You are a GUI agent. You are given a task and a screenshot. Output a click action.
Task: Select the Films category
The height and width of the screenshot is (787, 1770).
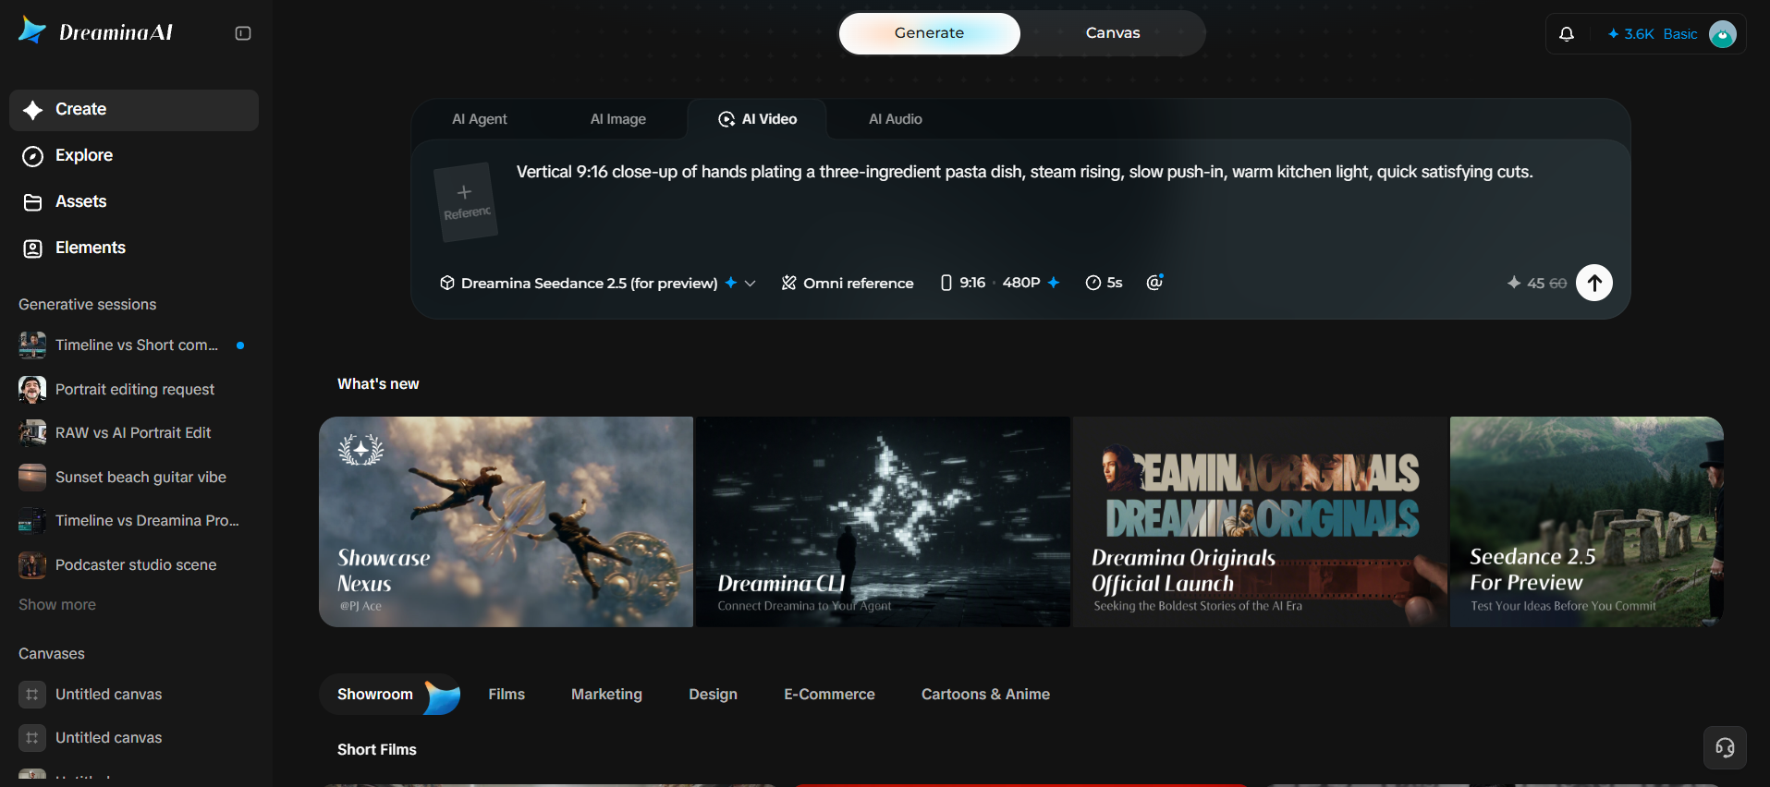click(x=507, y=695)
